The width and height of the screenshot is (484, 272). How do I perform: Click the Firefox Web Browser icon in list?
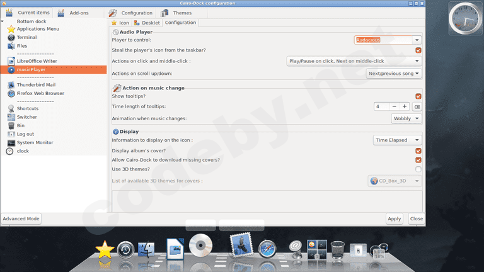click(x=11, y=93)
